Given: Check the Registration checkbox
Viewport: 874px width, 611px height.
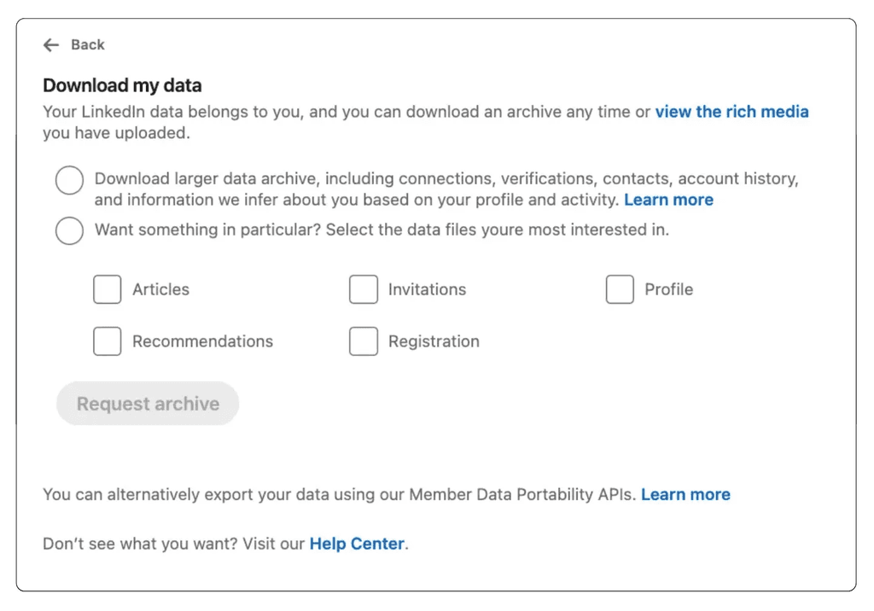Looking at the screenshot, I should [364, 340].
